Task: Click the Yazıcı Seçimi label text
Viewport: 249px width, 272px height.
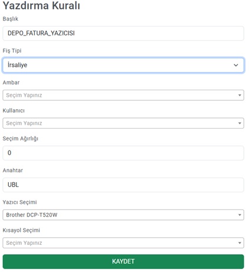Action: (19, 202)
